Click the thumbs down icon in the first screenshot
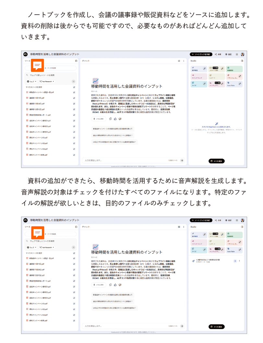 120,119
